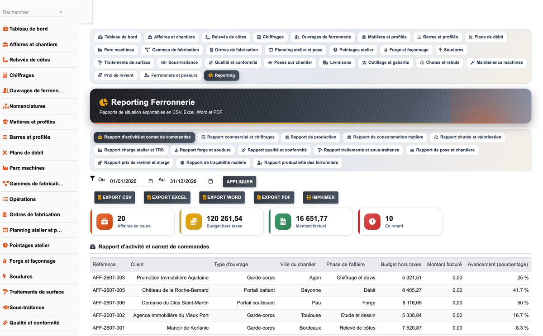The image size is (543, 336).
Task: Open the calendar picker for the Au date
Action: tap(211, 181)
